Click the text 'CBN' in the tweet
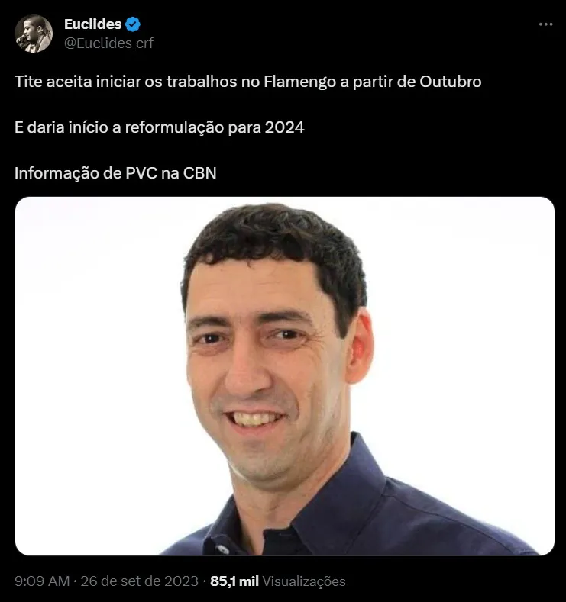The image size is (566, 602). point(199,172)
